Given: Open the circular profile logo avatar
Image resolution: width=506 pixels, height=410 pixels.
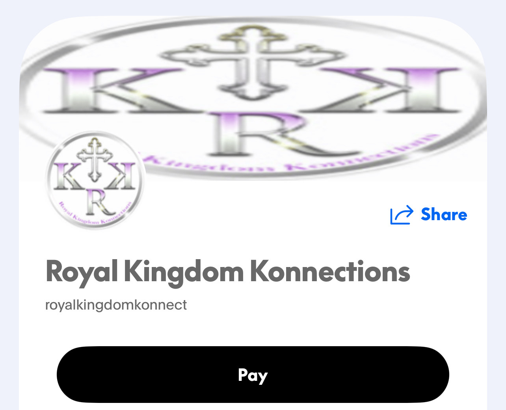Looking at the screenshot, I should click(95, 180).
